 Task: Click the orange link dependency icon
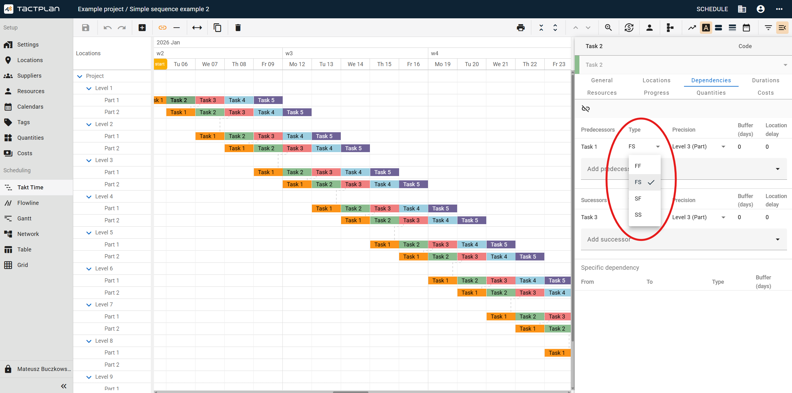pos(163,28)
